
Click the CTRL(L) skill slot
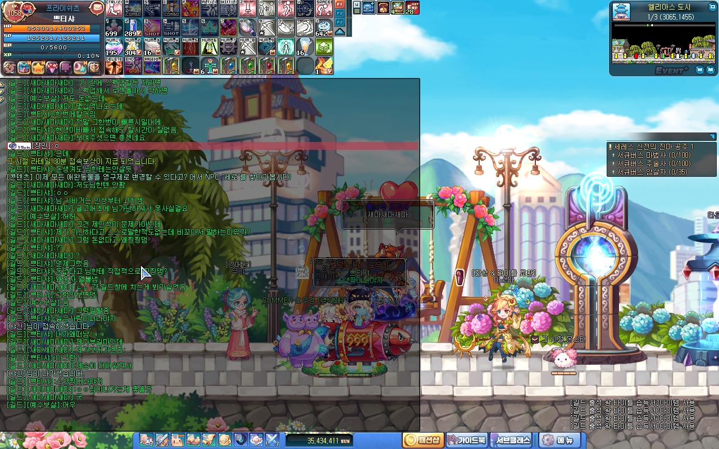click(x=114, y=8)
